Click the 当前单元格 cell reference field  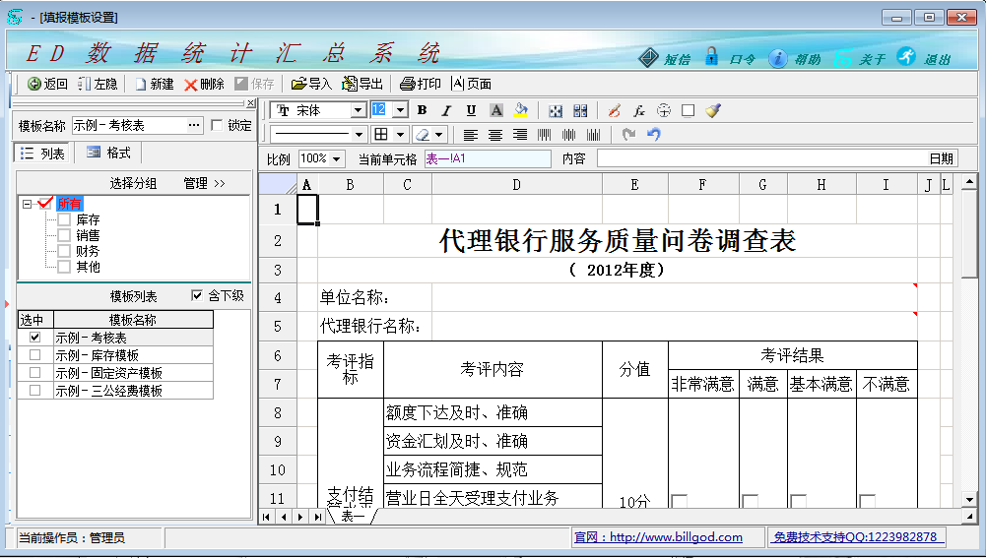(x=488, y=159)
